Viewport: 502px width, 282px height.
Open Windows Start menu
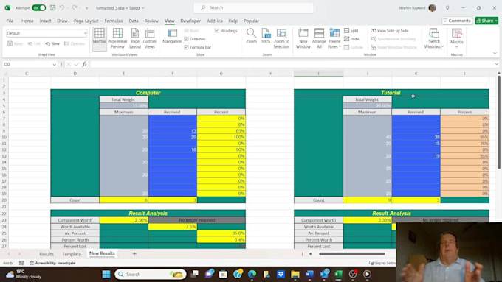click(106, 274)
